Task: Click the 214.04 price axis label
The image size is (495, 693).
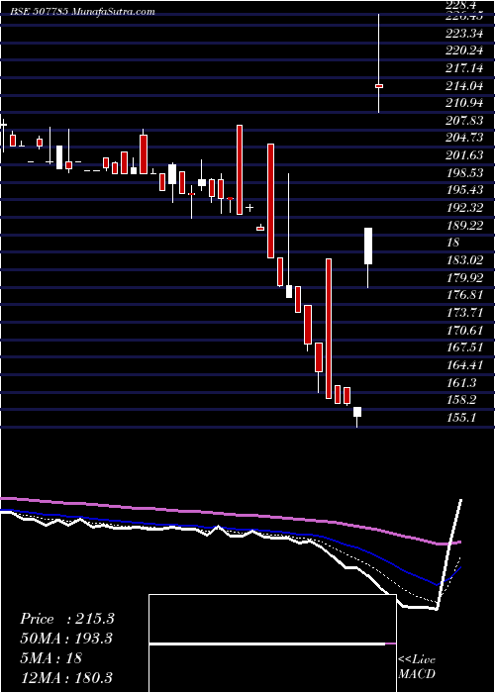Action: click(x=463, y=86)
